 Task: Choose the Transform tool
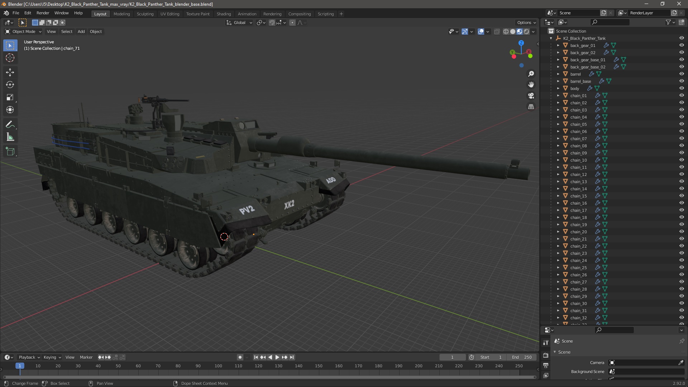click(x=10, y=110)
